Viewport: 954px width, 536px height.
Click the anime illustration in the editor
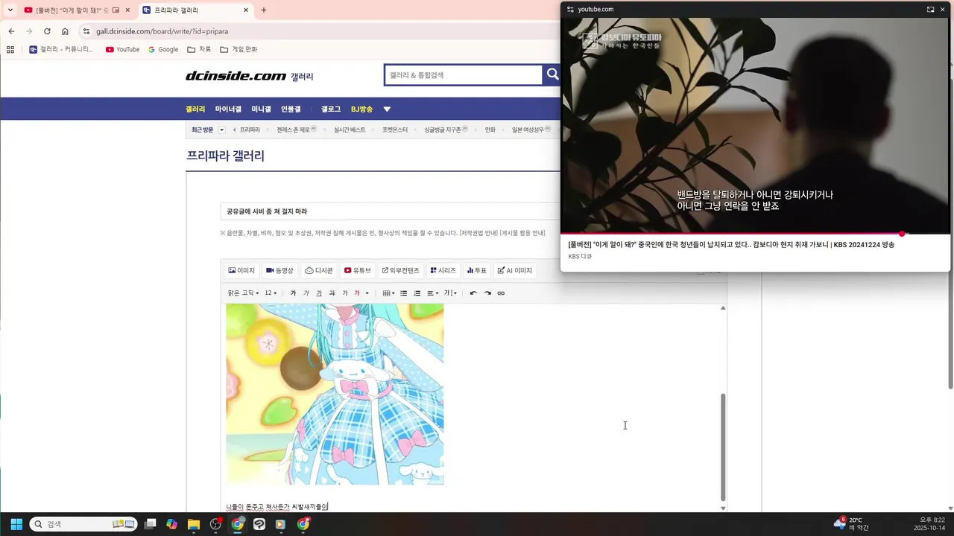click(335, 394)
